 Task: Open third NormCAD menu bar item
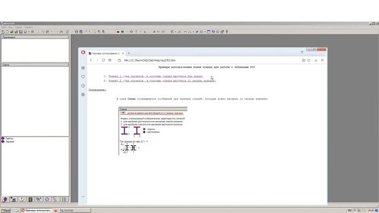18,27
